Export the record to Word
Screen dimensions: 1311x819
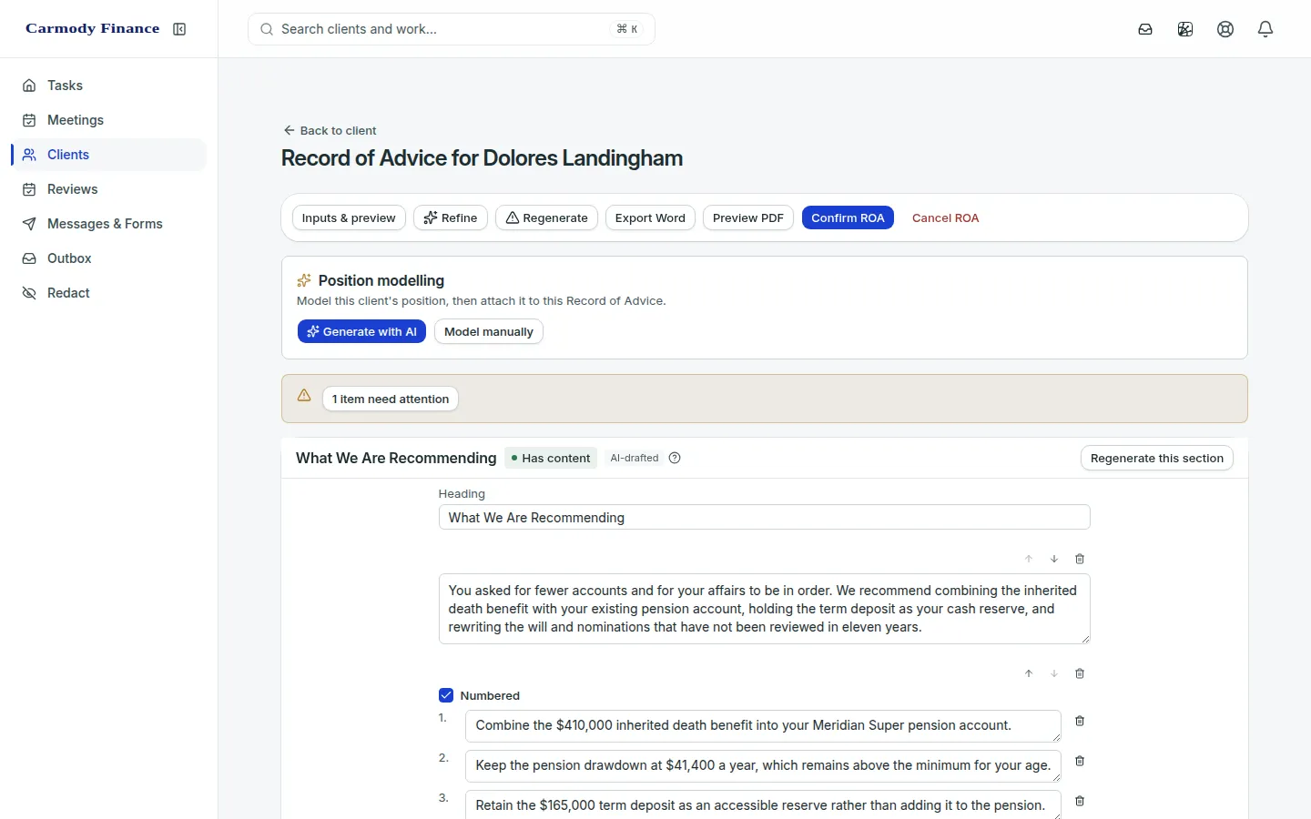(650, 217)
